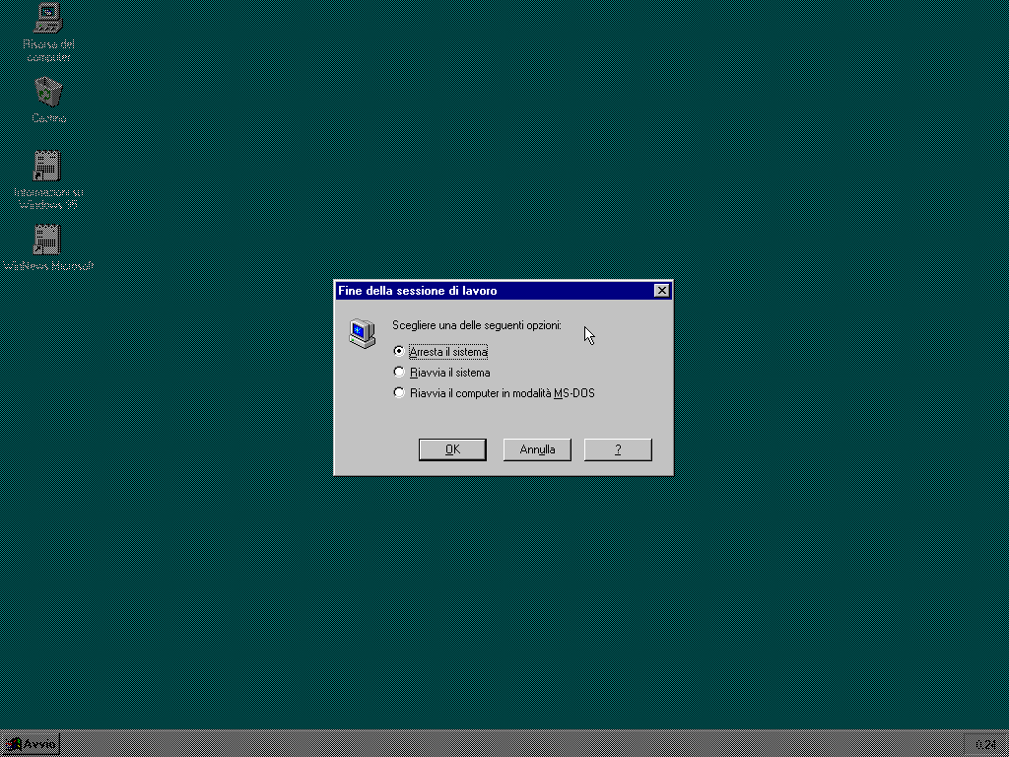This screenshot has width=1009, height=757.
Task: Click the Fine della sessione di lavoro title bar
Action: pyautogui.click(x=483, y=291)
